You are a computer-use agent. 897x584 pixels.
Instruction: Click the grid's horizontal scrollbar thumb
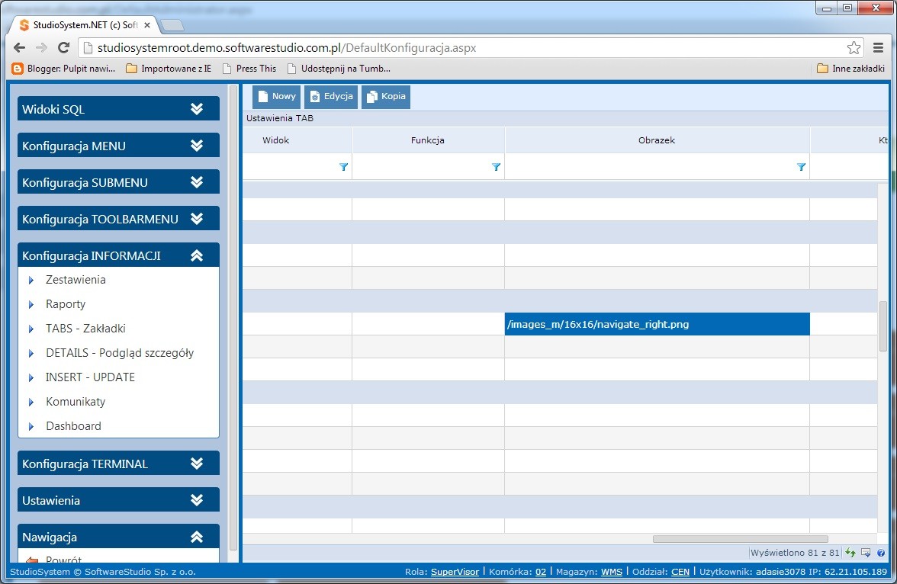point(740,539)
